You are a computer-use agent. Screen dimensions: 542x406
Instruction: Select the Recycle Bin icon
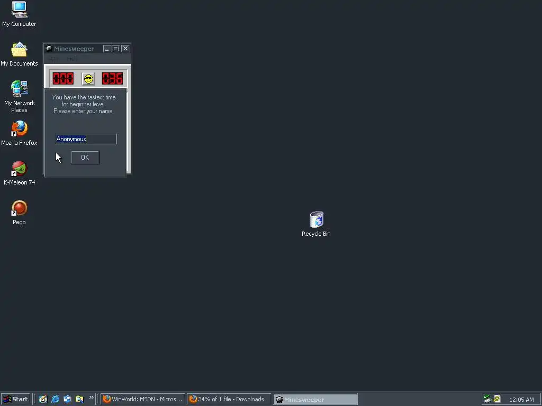coord(316,224)
